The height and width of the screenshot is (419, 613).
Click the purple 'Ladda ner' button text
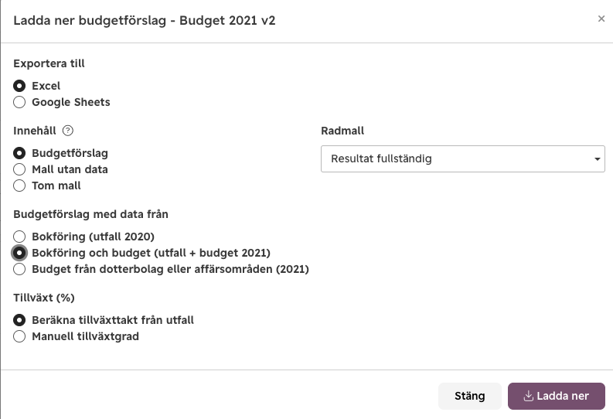coord(563,396)
